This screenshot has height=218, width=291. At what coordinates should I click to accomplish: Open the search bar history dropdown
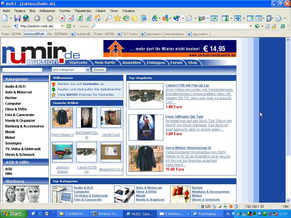pyautogui.click(x=251, y=26)
